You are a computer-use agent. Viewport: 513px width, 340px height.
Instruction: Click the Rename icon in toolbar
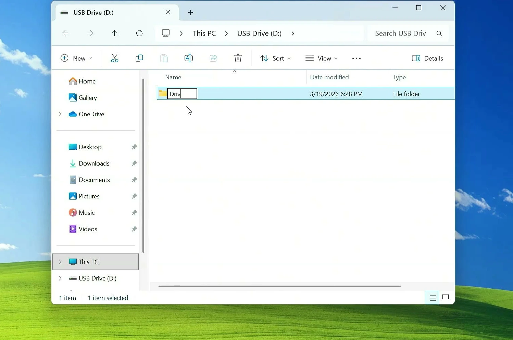pos(189,58)
